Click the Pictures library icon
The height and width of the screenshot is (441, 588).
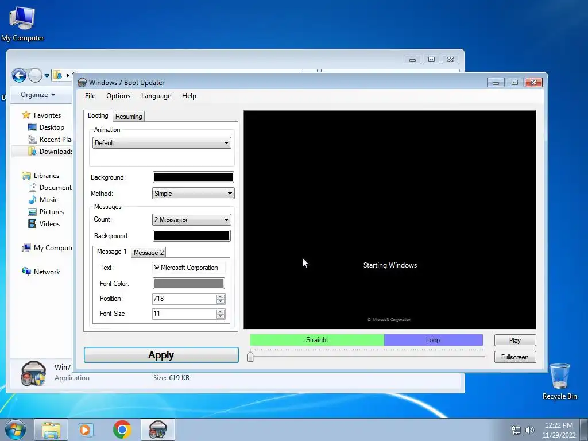pyautogui.click(x=32, y=211)
